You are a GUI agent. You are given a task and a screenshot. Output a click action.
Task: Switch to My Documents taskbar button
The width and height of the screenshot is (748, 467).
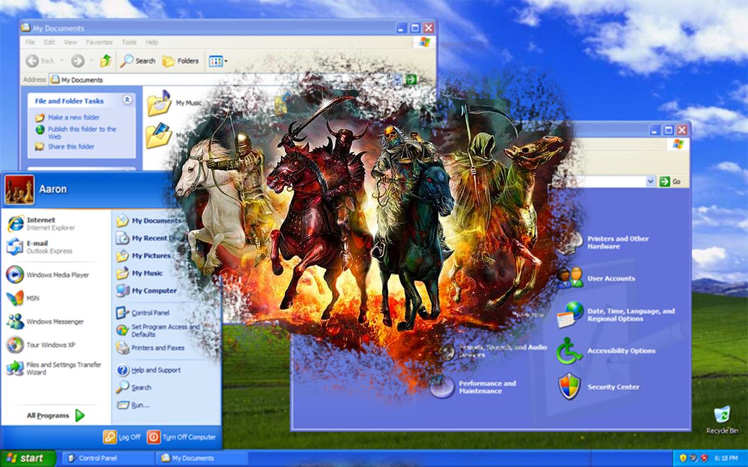(202, 458)
